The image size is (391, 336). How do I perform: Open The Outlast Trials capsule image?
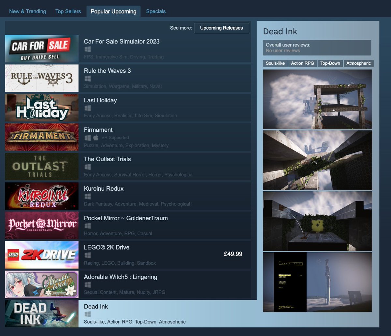coord(42,167)
